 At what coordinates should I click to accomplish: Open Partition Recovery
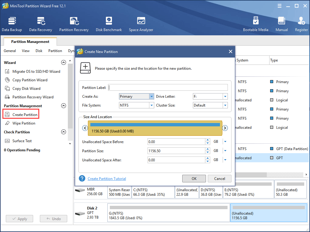(74, 24)
